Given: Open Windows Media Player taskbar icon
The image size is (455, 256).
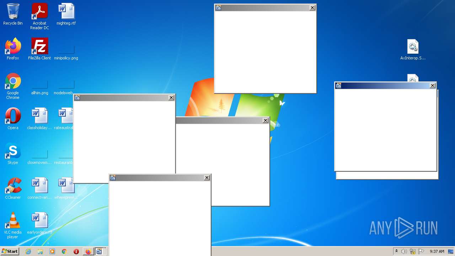Looking at the screenshot, I should pos(52,251).
